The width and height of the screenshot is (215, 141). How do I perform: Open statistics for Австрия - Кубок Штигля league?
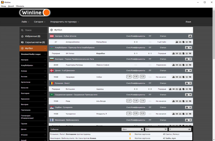click(190, 36)
